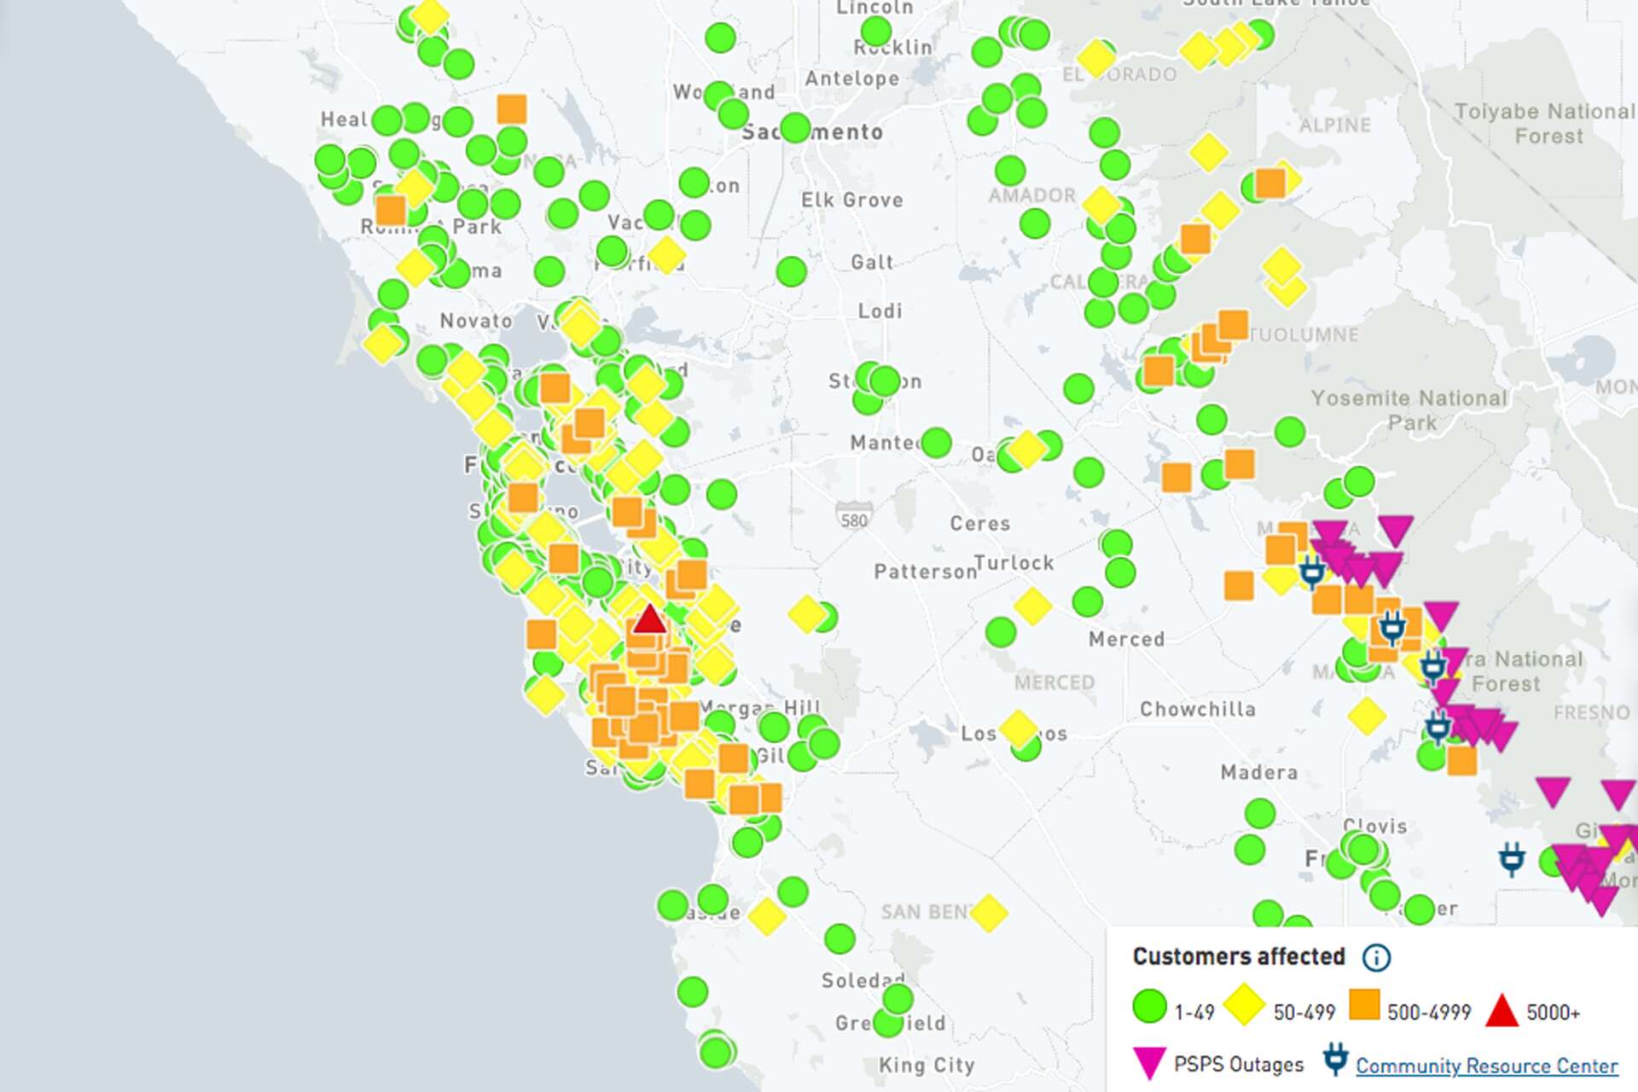Screen dimensions: 1638x1092
Task: Click the Ceres city label
Action: pos(980,523)
